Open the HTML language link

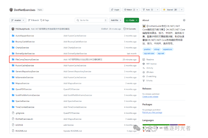(149, 131)
